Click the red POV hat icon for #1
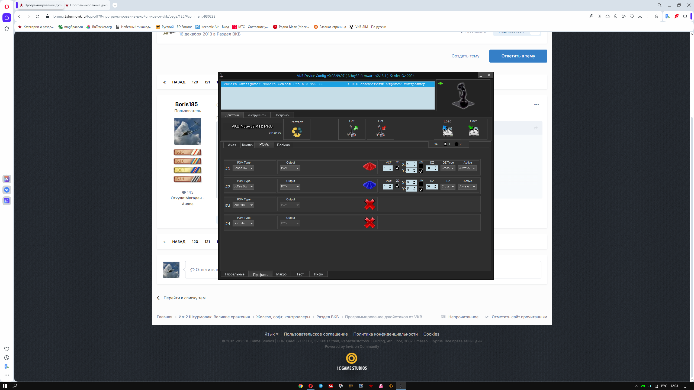 370,166
